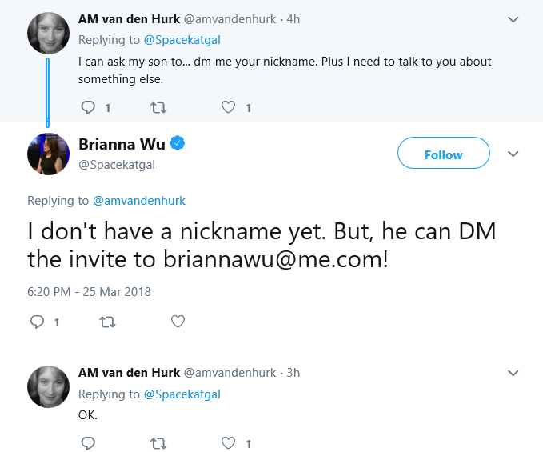Retweet the "OK." reply tweet
The width and height of the screenshot is (543, 452).
click(x=158, y=443)
